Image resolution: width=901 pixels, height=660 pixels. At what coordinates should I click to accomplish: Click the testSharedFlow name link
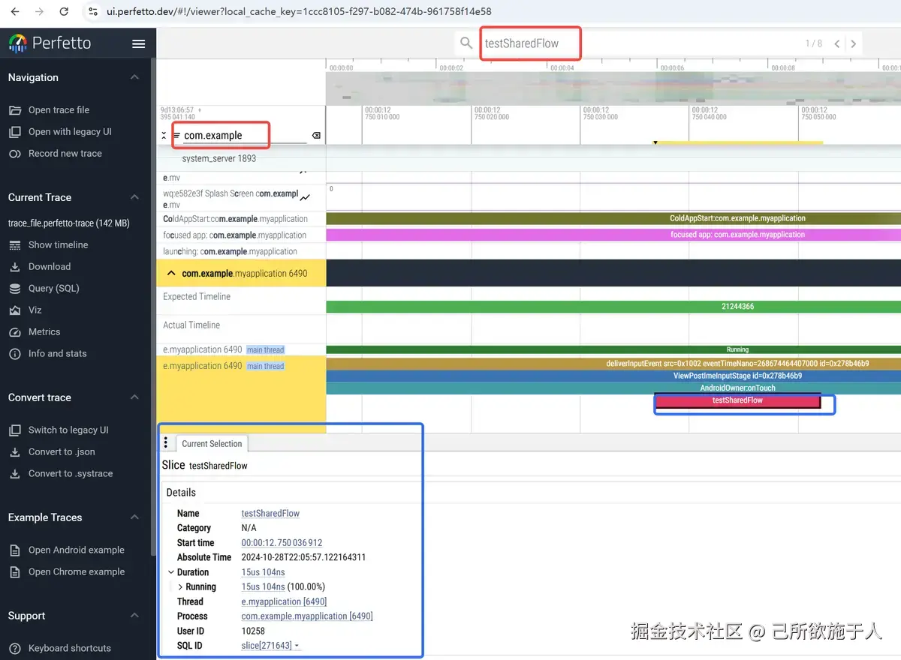point(270,514)
